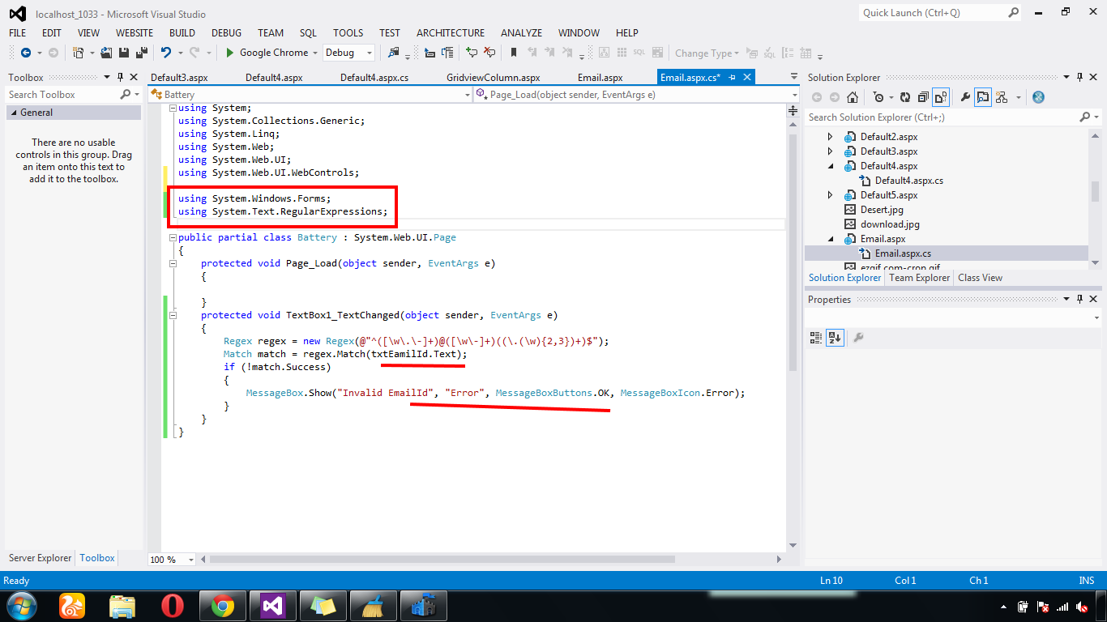The image size is (1107, 622).
Task: Unpin the Solution Explorer panel
Action: pyautogui.click(x=1079, y=77)
